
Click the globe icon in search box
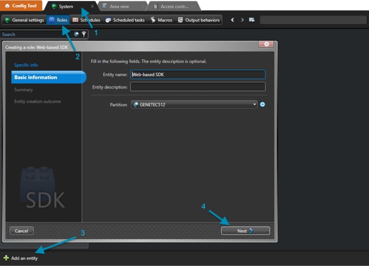pyautogui.click(x=76, y=34)
